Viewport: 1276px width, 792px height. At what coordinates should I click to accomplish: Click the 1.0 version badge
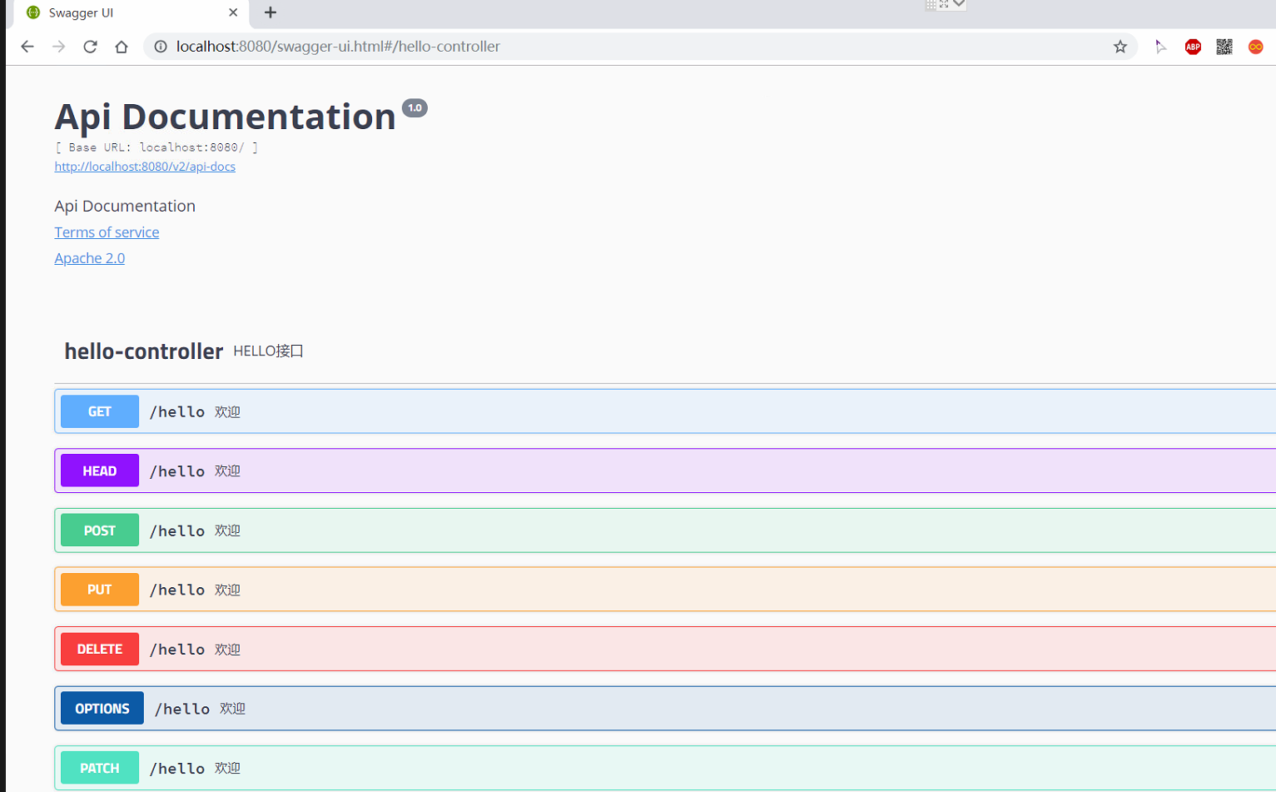click(x=415, y=108)
